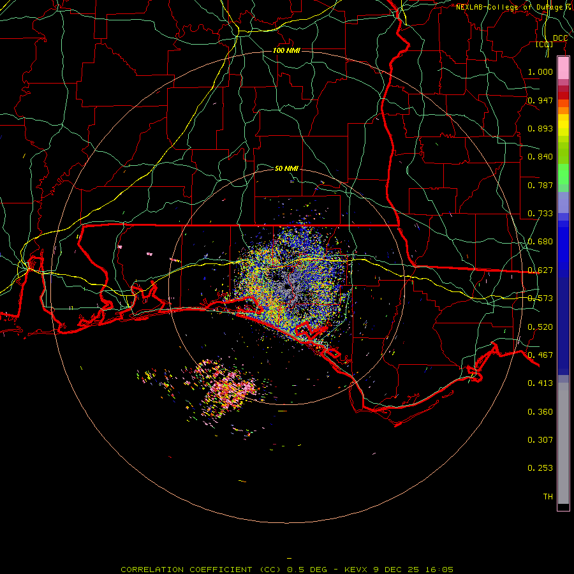
Task: Click the "TH" threshold label on the scale
Action: pyautogui.click(x=548, y=497)
